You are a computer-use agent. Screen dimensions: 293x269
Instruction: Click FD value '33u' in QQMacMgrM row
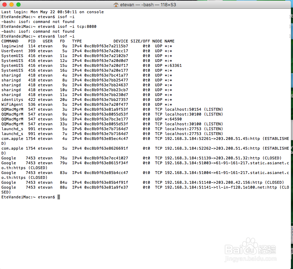pos(63,124)
